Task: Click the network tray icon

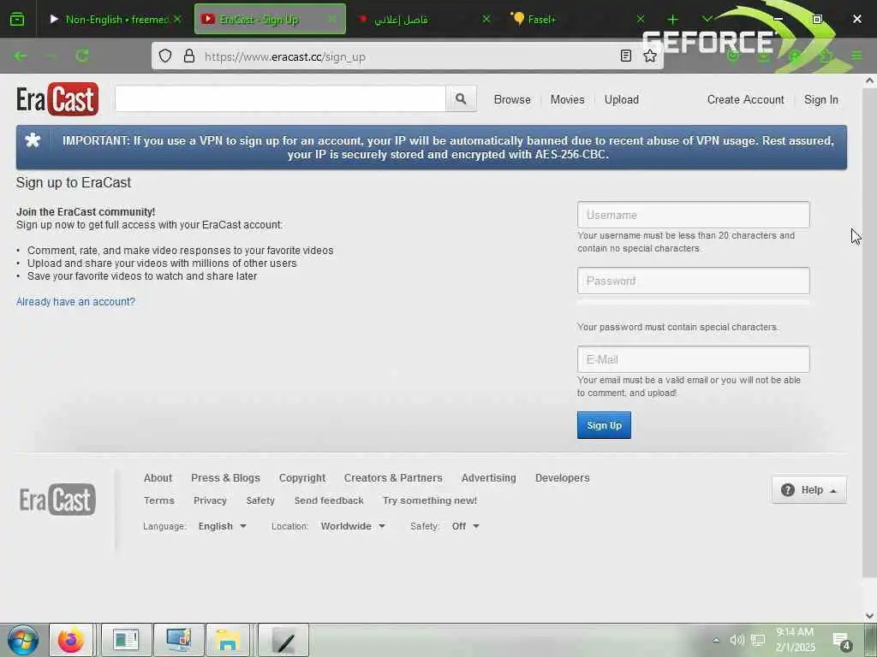Action: tap(758, 640)
